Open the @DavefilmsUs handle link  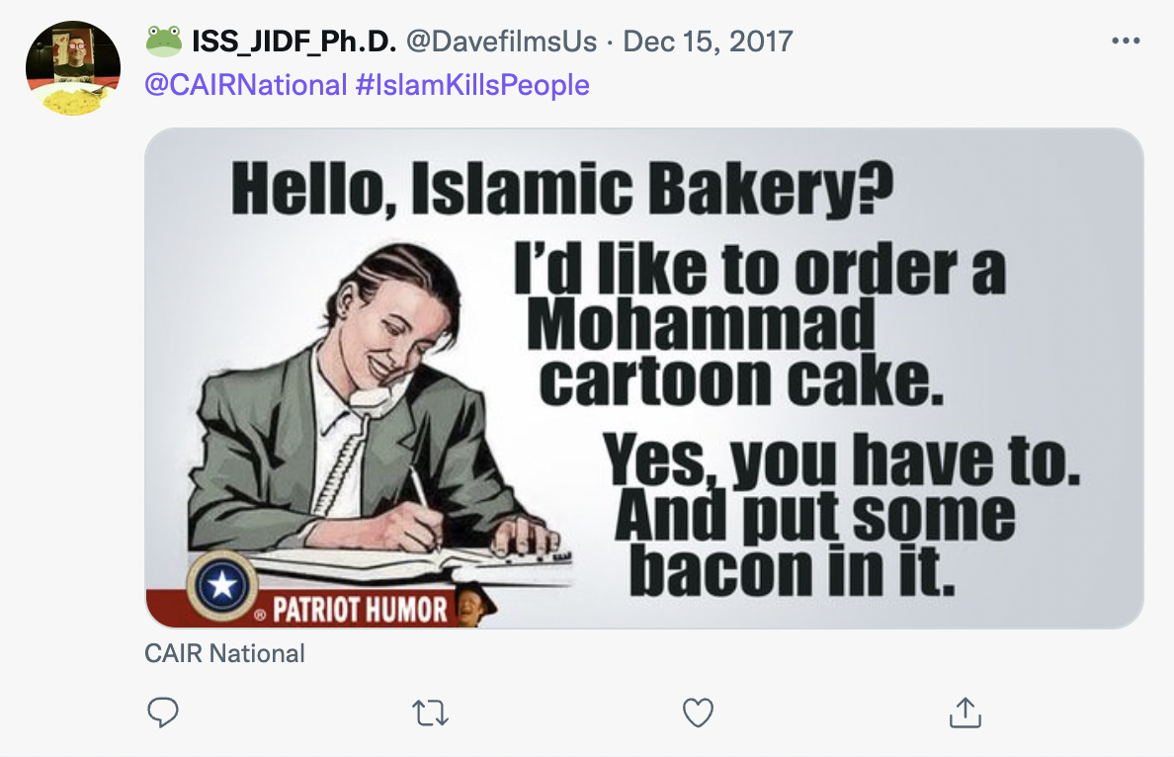502,42
